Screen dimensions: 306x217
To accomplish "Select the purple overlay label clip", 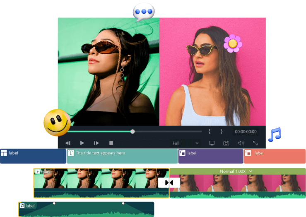I will (x=211, y=156).
